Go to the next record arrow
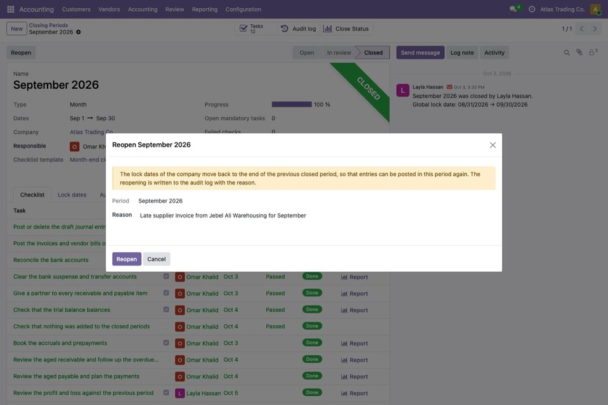 point(595,29)
